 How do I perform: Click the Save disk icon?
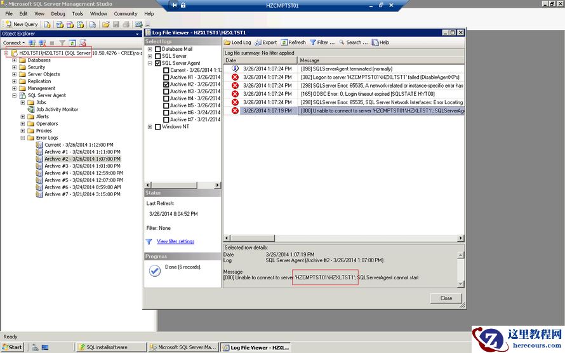pos(116,24)
